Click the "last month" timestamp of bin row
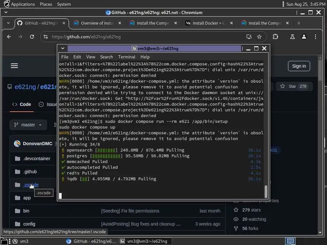The height and width of the screenshot is (245, 327). pyautogui.click(x=210, y=211)
